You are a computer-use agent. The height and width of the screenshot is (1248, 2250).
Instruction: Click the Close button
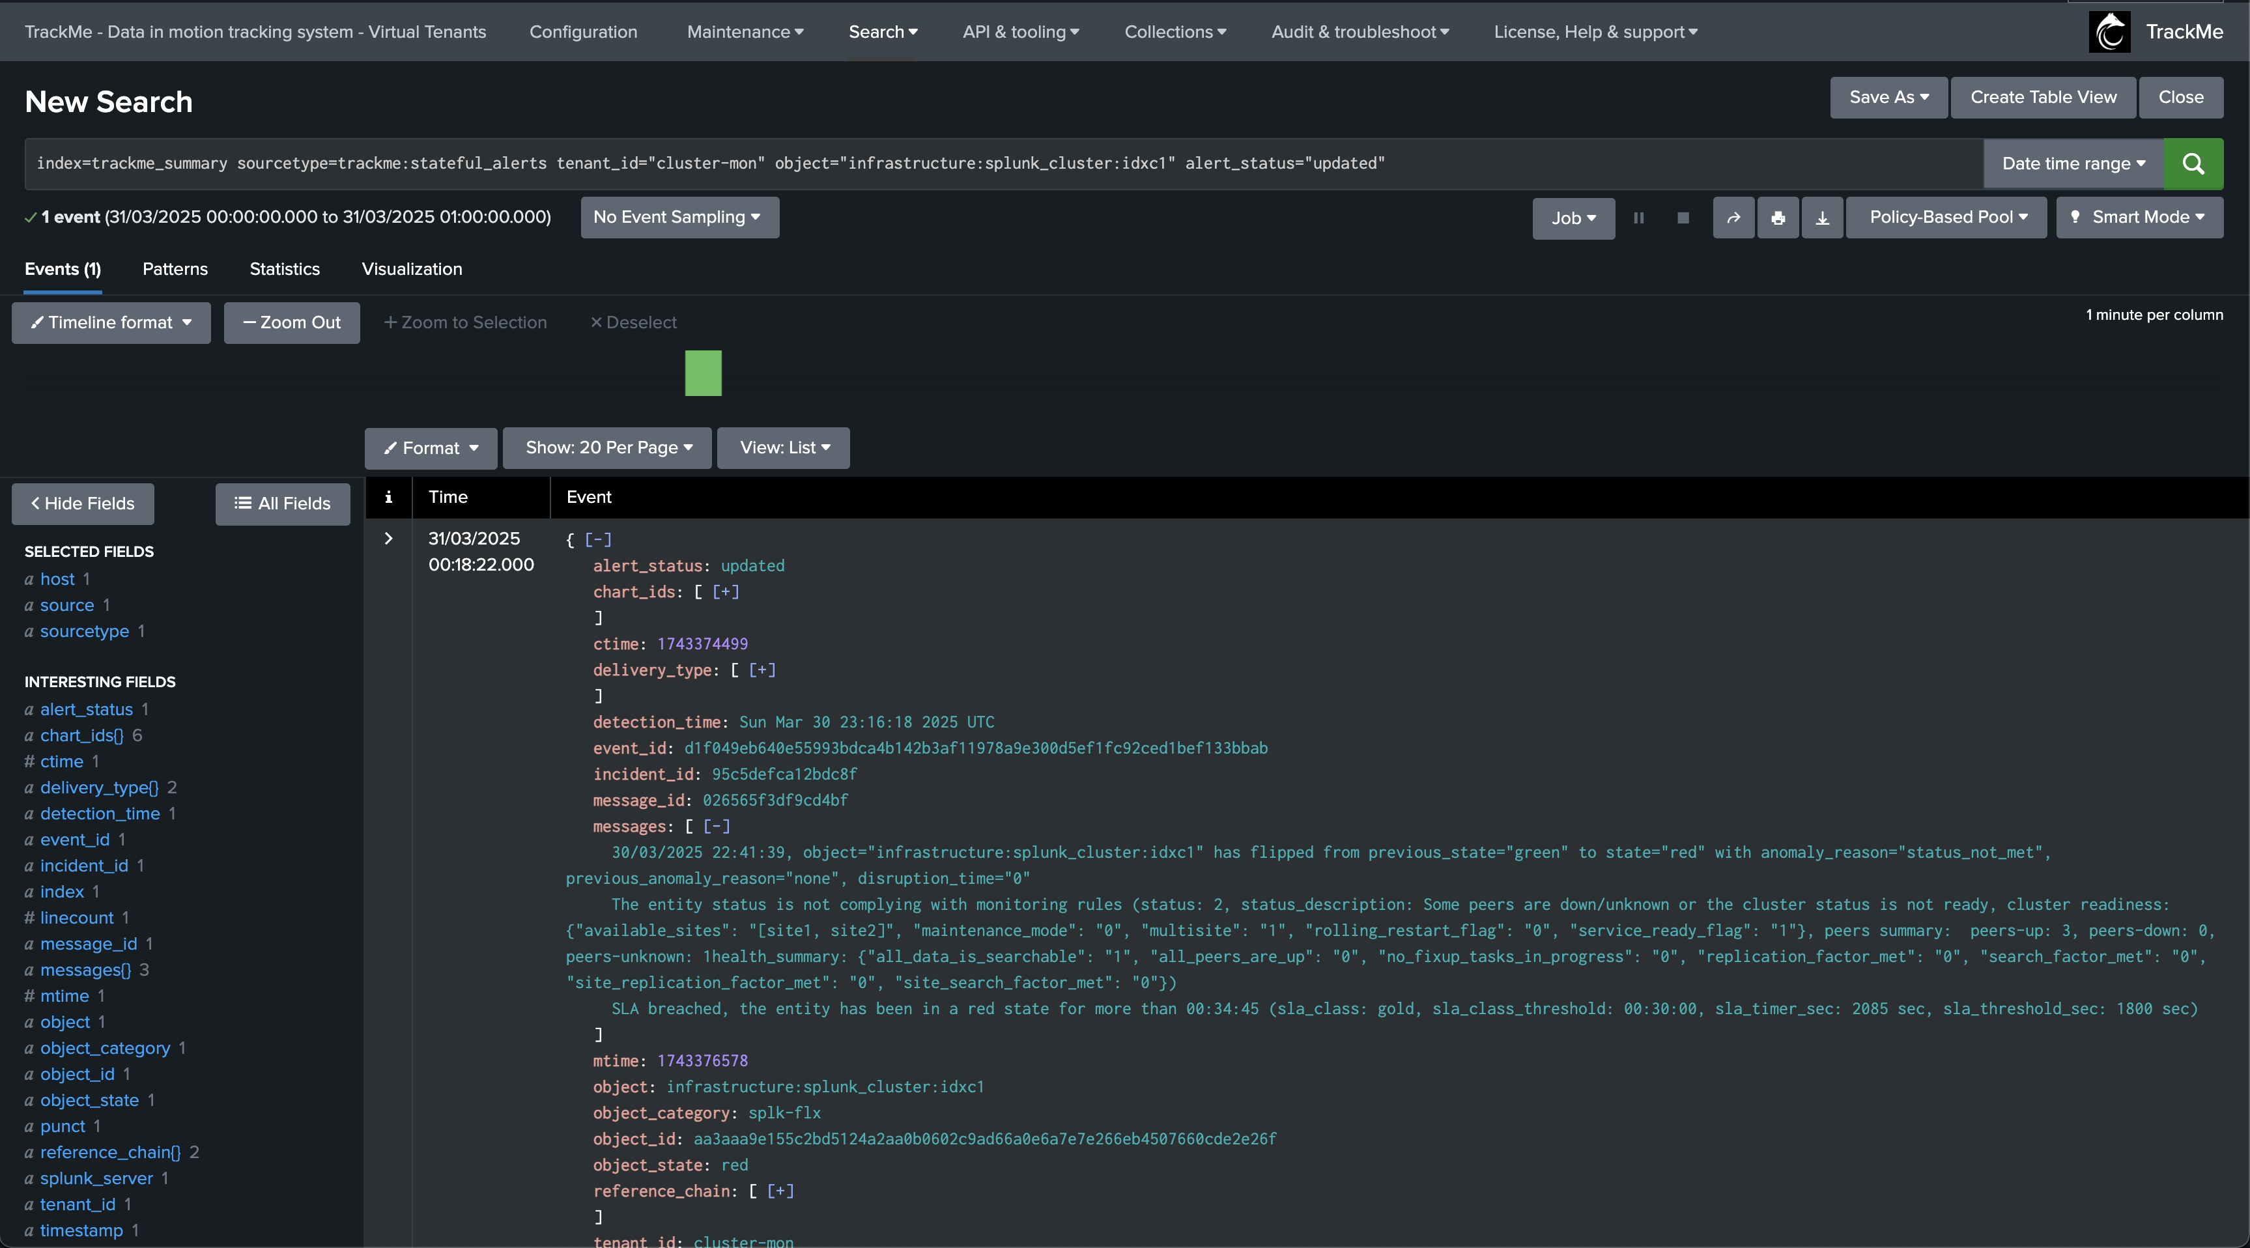coord(2181,97)
